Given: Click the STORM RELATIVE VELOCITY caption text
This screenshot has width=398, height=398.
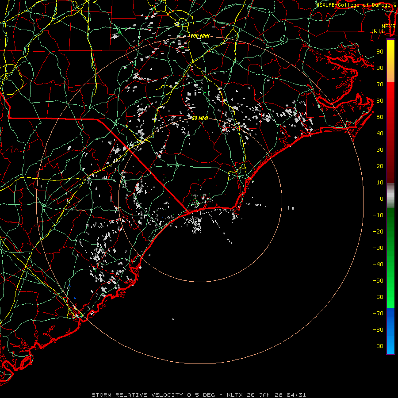Looking at the screenshot, I should tap(137, 395).
